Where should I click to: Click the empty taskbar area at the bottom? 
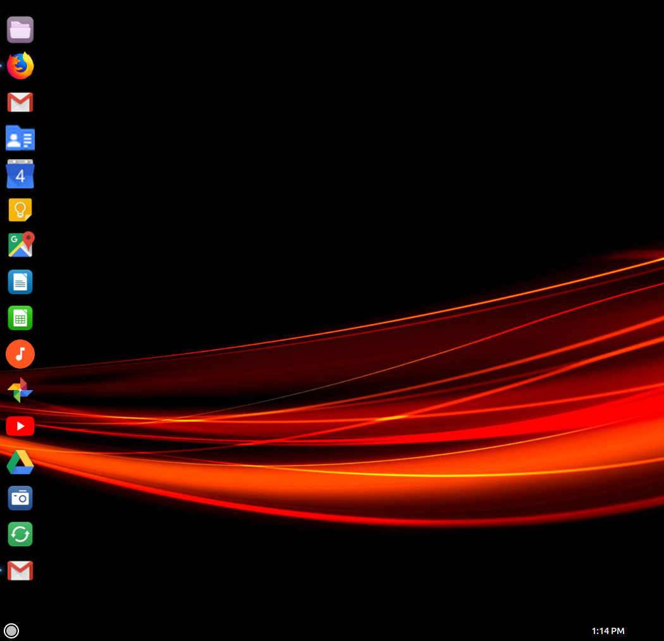316,630
